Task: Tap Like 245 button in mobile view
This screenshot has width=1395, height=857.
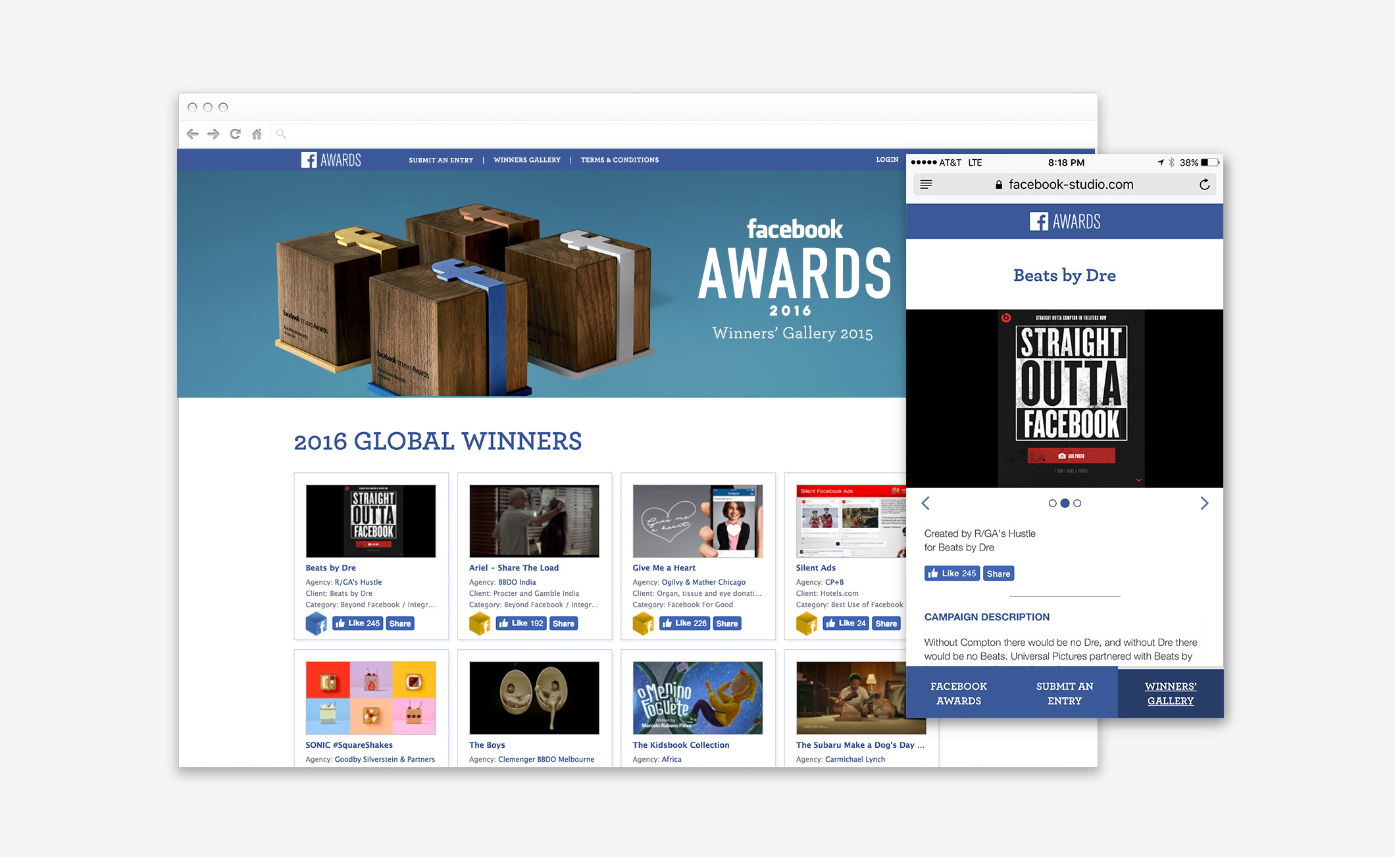Action: point(952,574)
